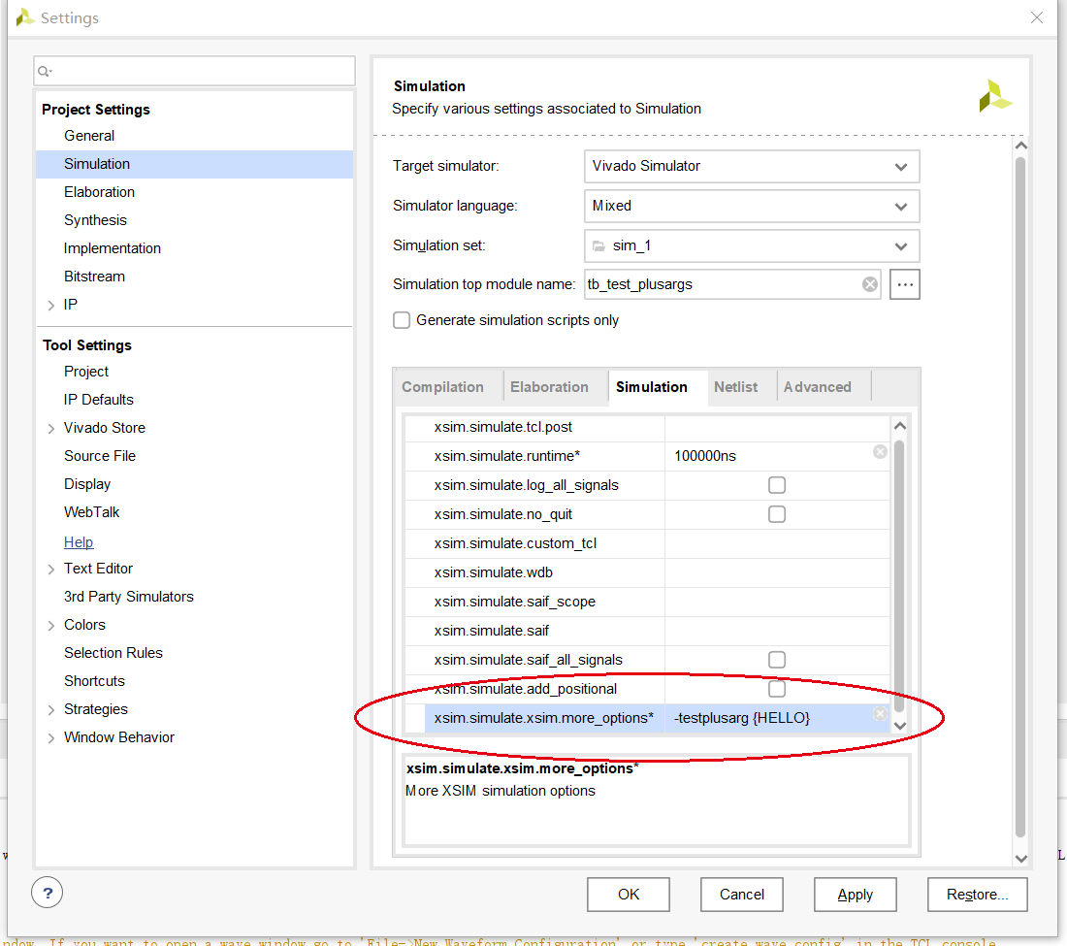This screenshot has height=946, width=1067.
Task: Clear the simulation top module name field
Action: (870, 284)
